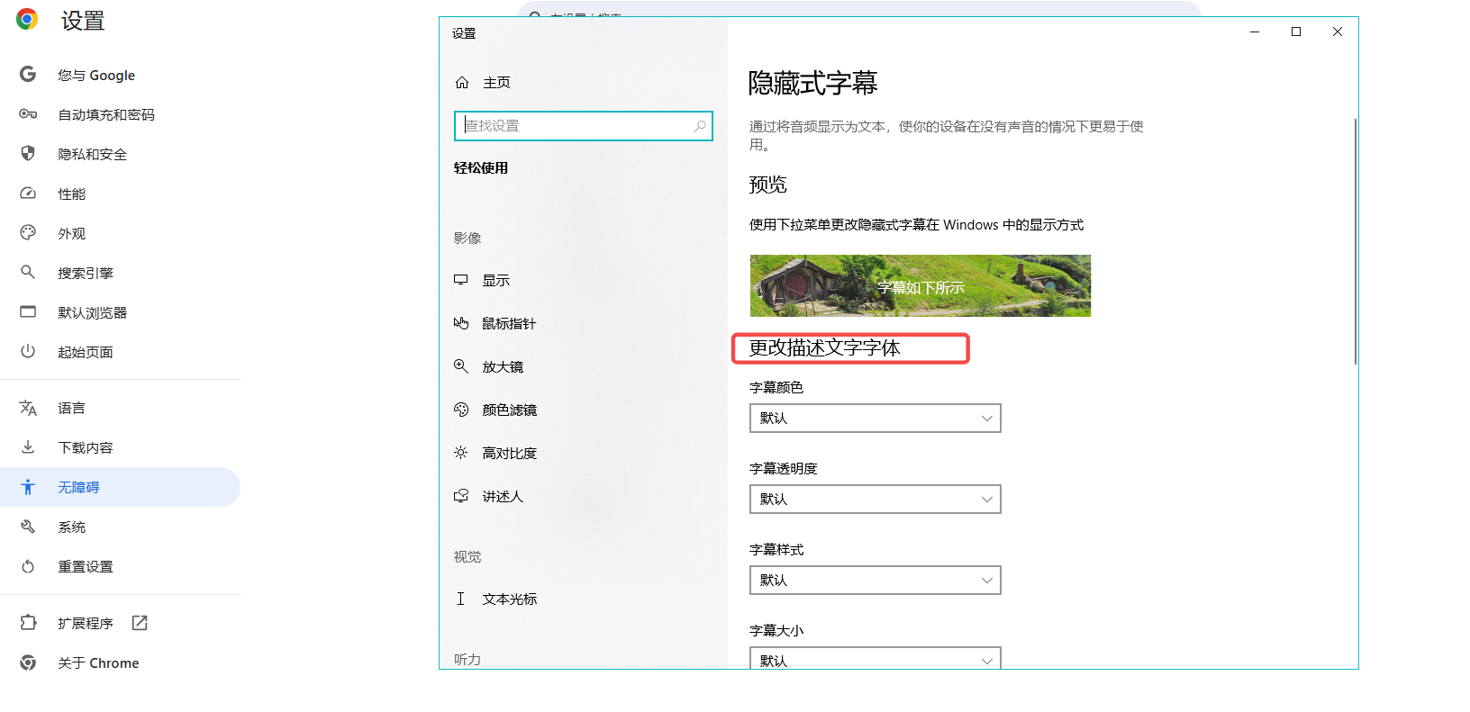Image resolution: width=1470 pixels, height=712 pixels.
Task: Maximize the 设置 window
Action: tap(1296, 32)
